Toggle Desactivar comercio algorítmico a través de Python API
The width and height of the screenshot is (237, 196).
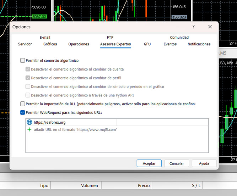coord(28,95)
